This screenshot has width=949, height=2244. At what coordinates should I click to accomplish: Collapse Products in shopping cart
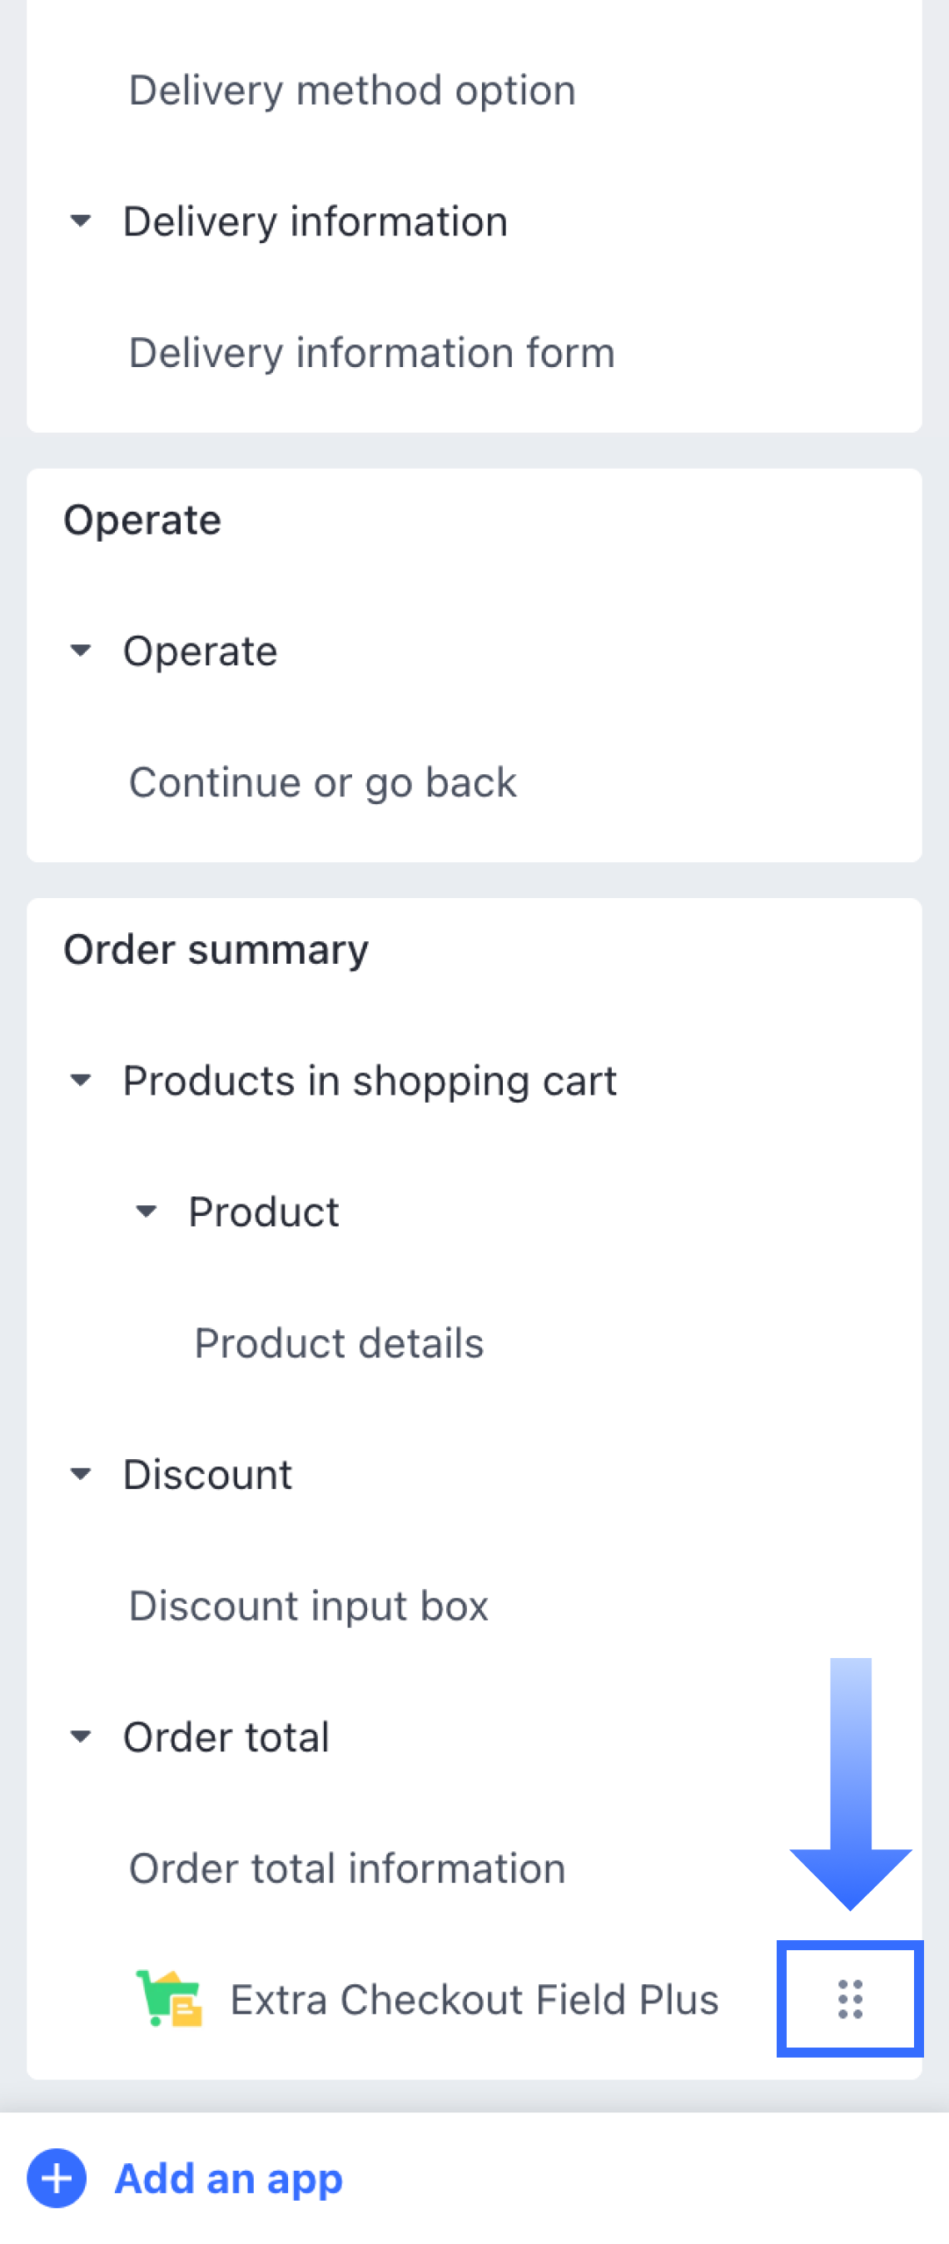(80, 1081)
